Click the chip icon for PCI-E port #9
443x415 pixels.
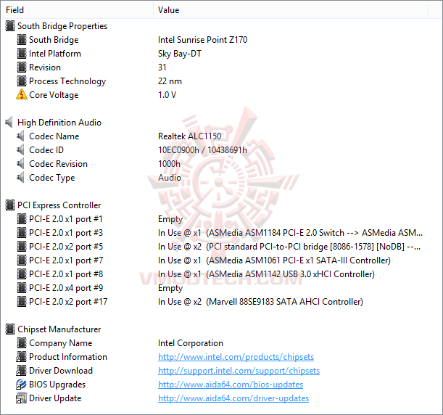click(22, 288)
